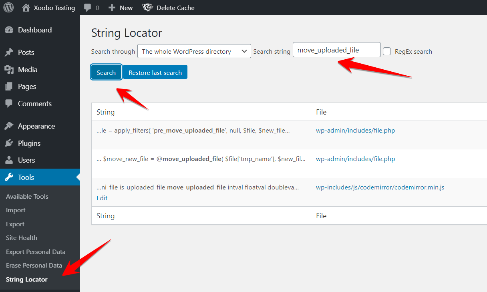
Task: Click the Comments speech bubble sidebar icon
Action: 9,104
